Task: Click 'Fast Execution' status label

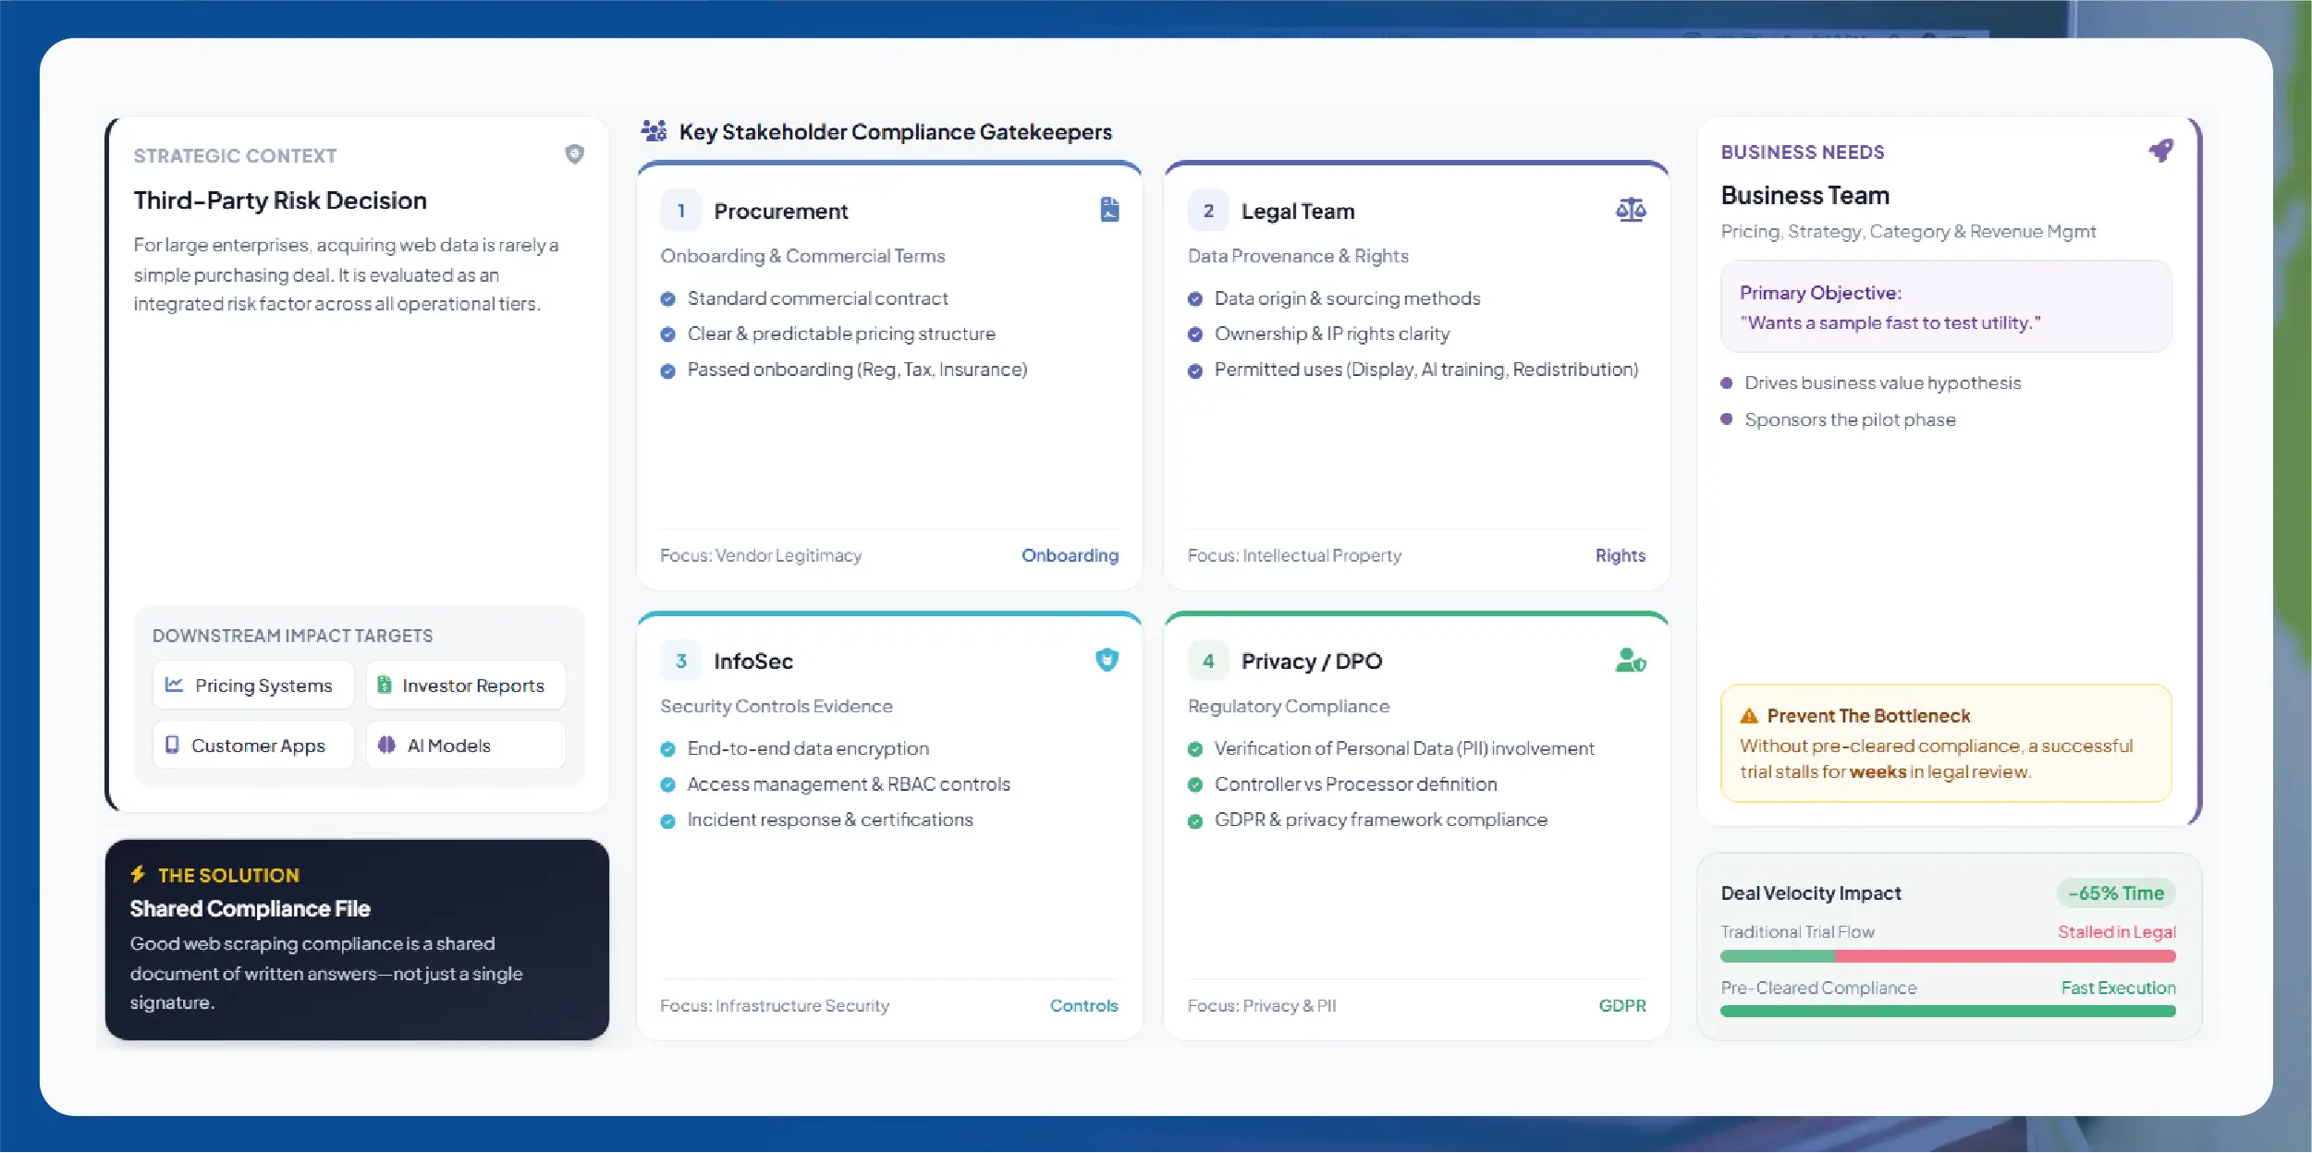Action: (x=2119, y=988)
